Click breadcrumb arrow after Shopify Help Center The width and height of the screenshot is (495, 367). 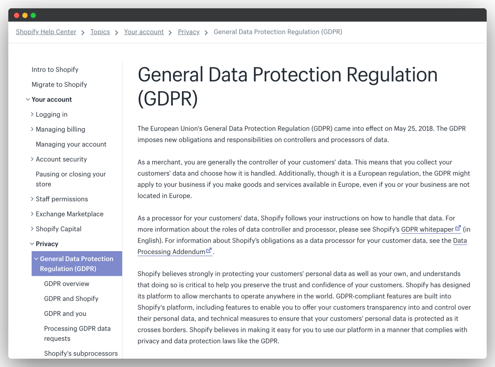(x=83, y=32)
